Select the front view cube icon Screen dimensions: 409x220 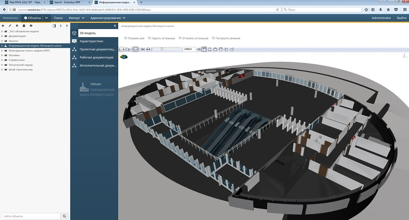[x=215, y=49]
